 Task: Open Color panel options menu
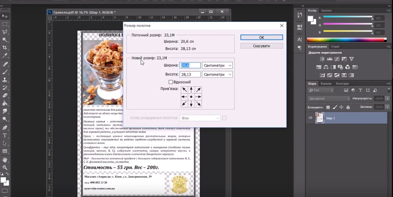(388, 10)
